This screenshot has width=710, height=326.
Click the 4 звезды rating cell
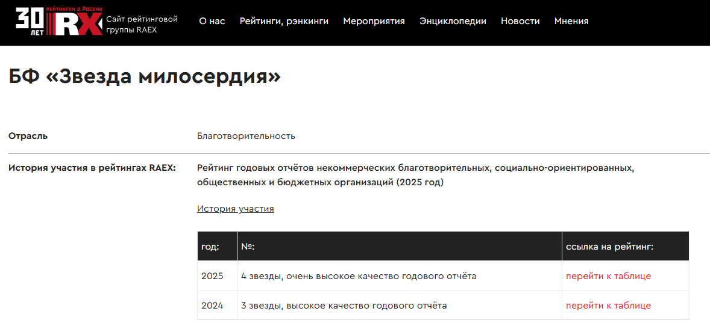click(400, 276)
